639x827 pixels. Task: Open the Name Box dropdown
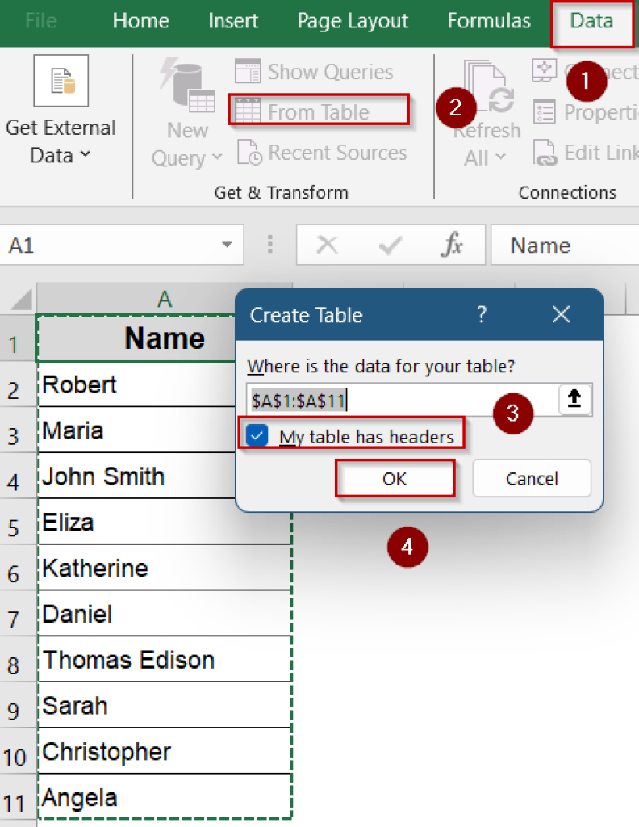coord(228,244)
